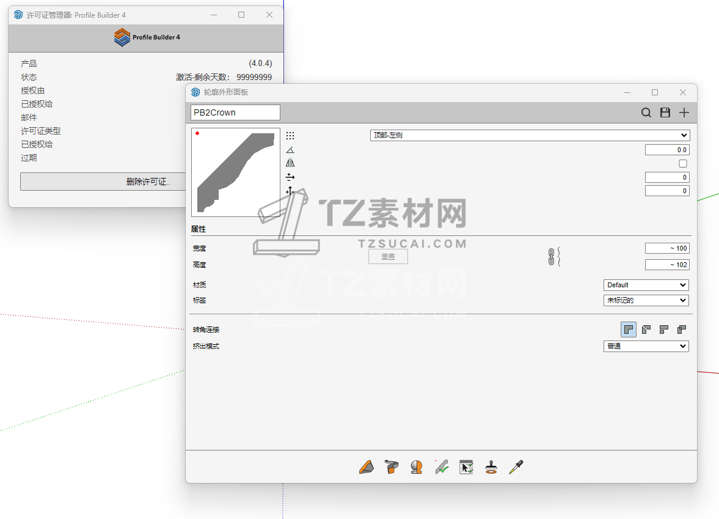Close the 轮廓外形面板 window
The image size is (719, 519).
pos(683,92)
